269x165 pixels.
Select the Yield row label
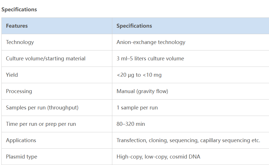12,75
